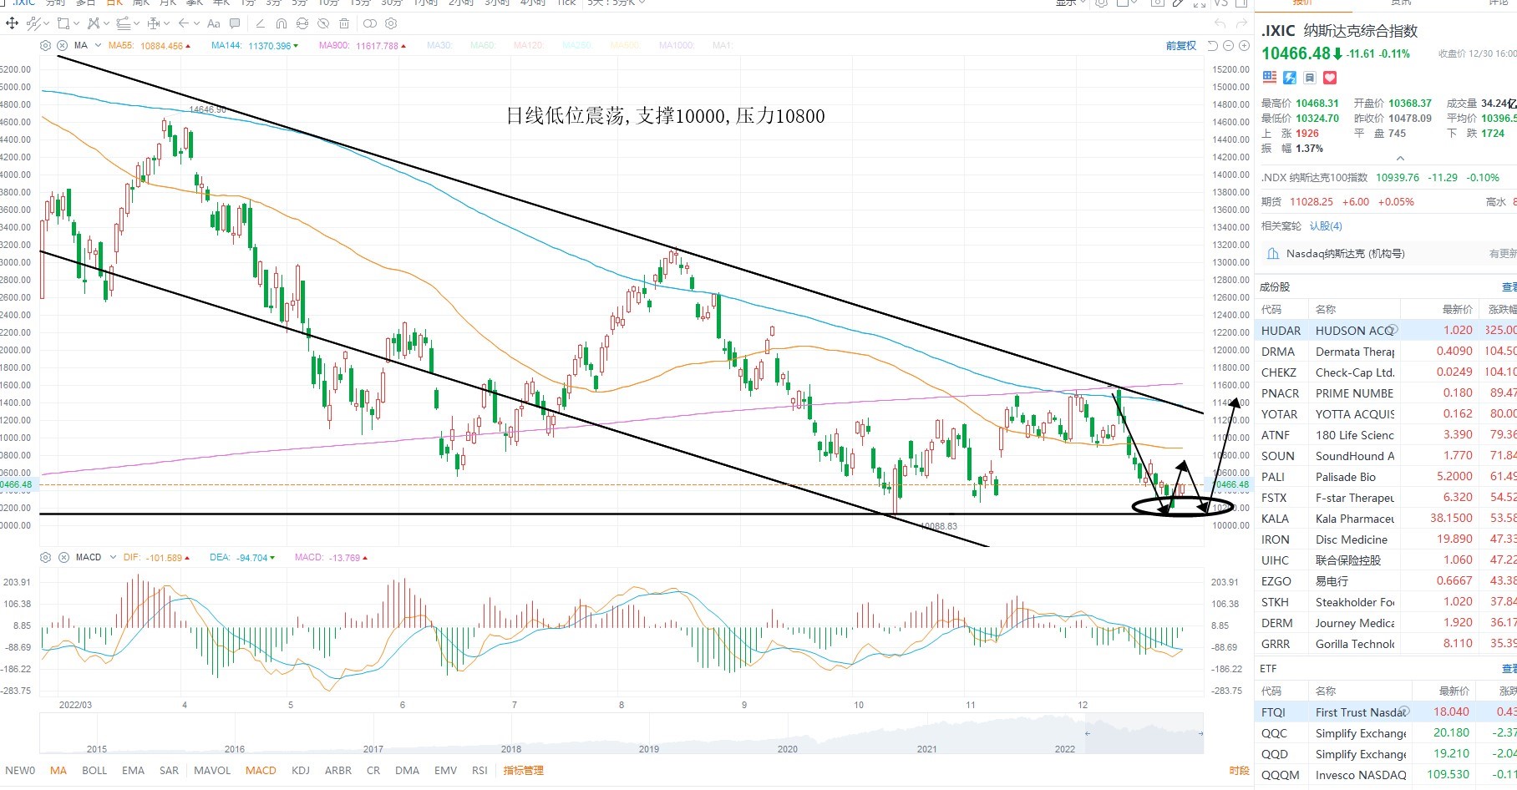This screenshot has width=1517, height=790.
Task: Select the crosshair move cursor tool
Action: pyautogui.click(x=12, y=23)
